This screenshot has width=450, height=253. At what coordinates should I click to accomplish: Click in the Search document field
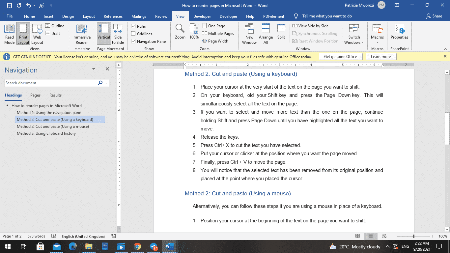(51, 83)
